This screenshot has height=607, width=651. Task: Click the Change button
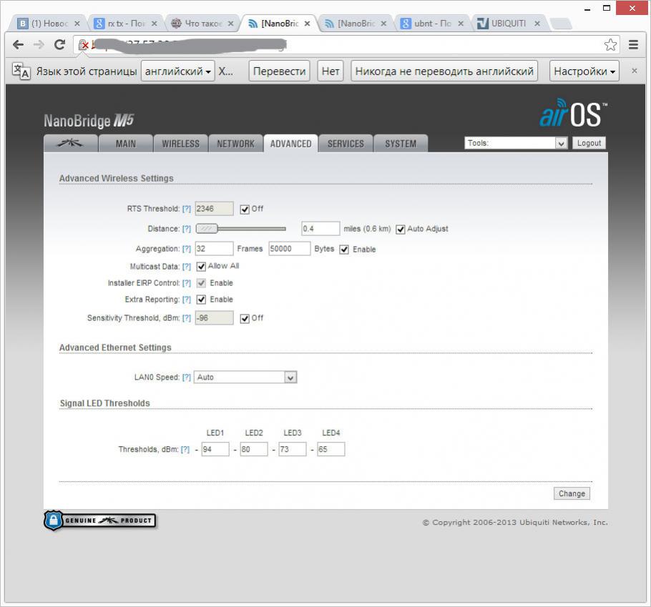pyautogui.click(x=572, y=493)
